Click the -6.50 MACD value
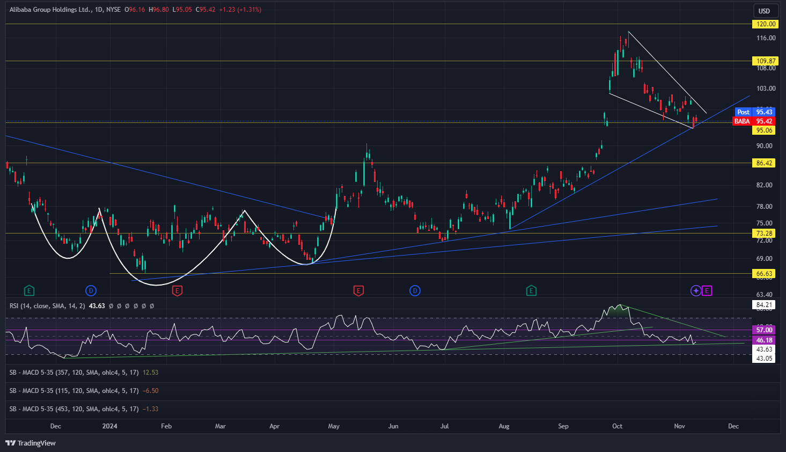Image resolution: width=786 pixels, height=452 pixels. tap(150, 391)
